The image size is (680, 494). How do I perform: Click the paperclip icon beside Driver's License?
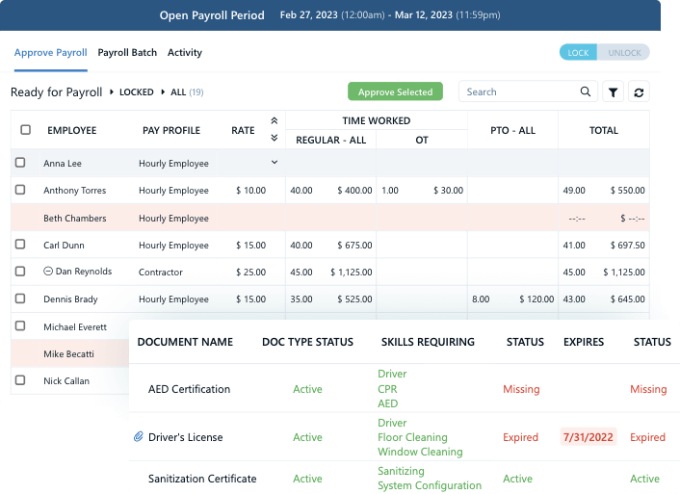[138, 437]
